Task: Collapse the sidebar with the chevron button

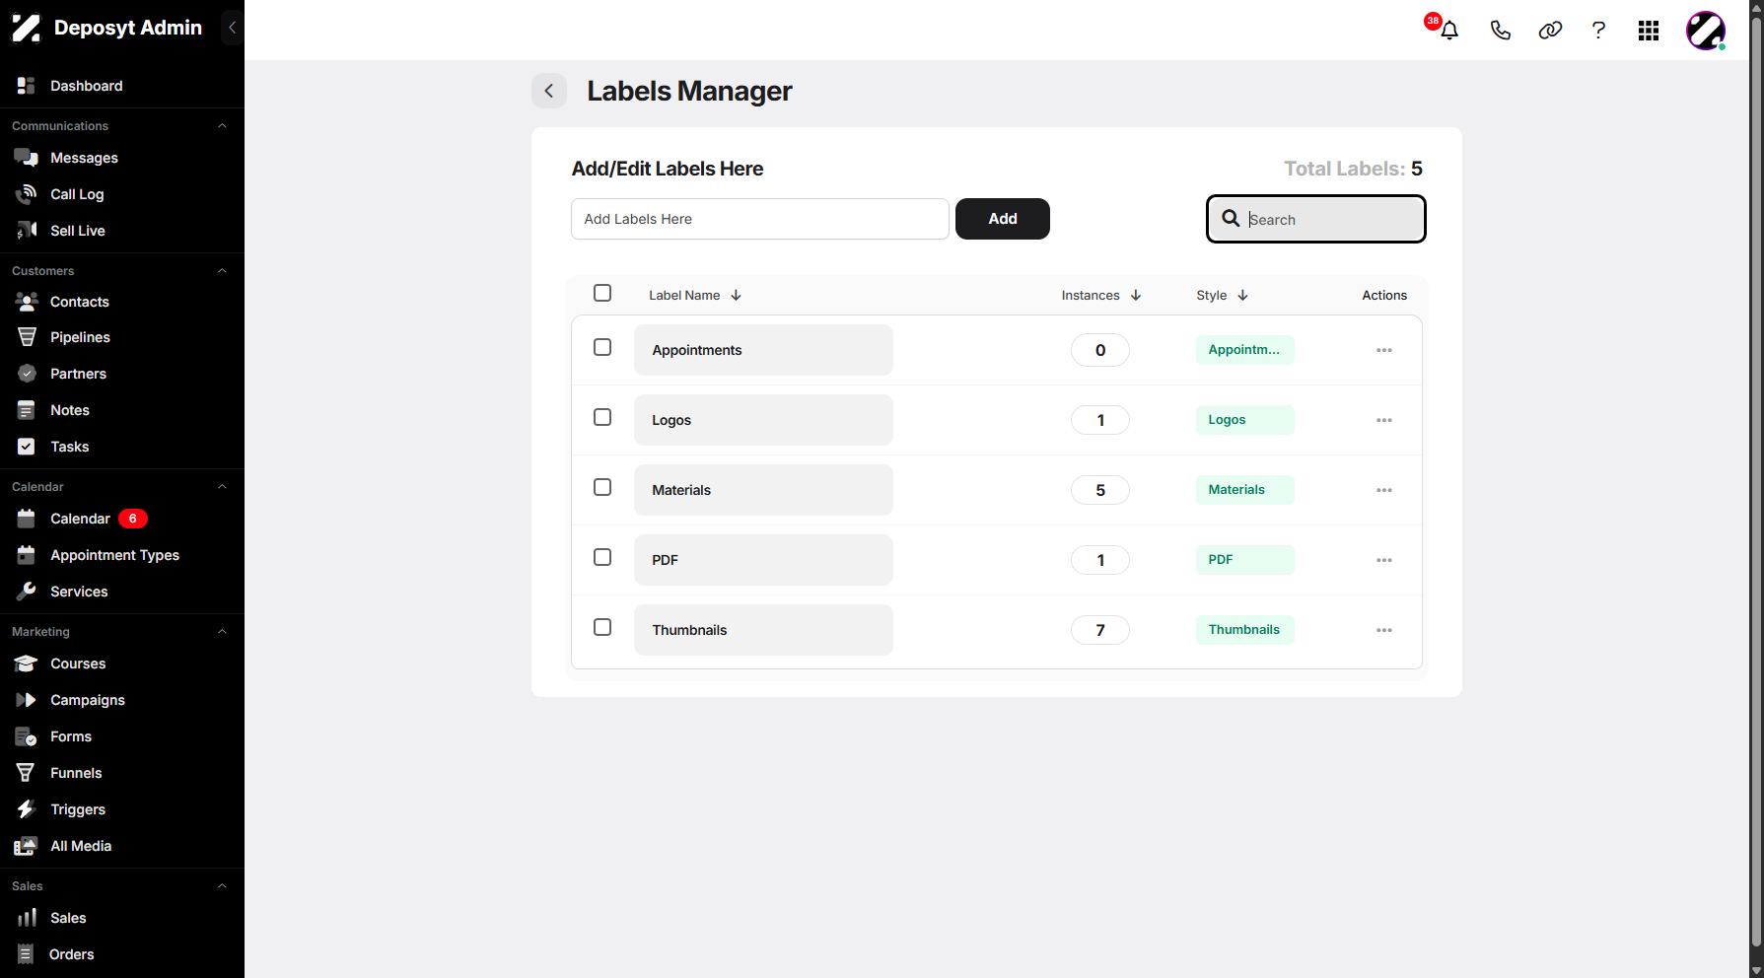Action: [x=232, y=28]
